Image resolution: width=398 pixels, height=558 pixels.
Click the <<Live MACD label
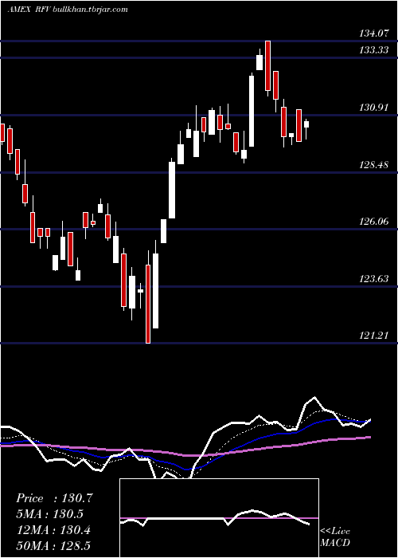coord(335,536)
